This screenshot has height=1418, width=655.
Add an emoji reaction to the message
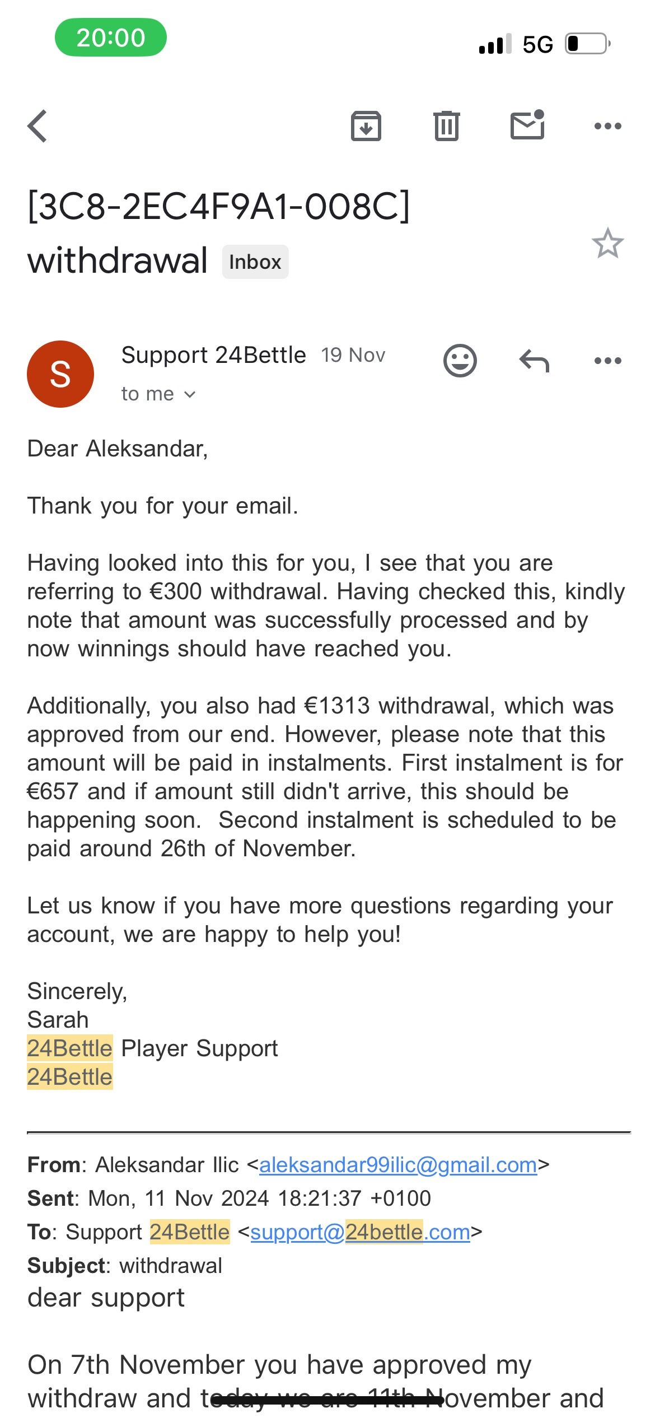click(x=460, y=361)
